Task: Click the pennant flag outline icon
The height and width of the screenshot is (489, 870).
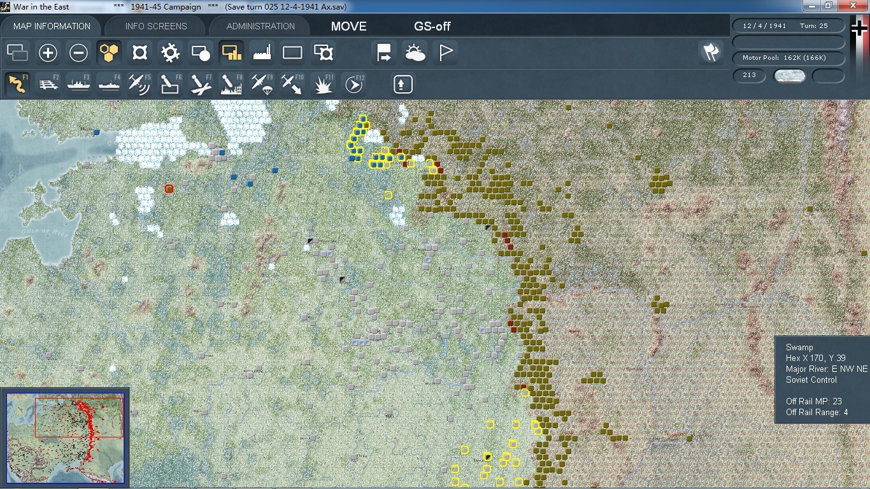Action: coord(446,52)
